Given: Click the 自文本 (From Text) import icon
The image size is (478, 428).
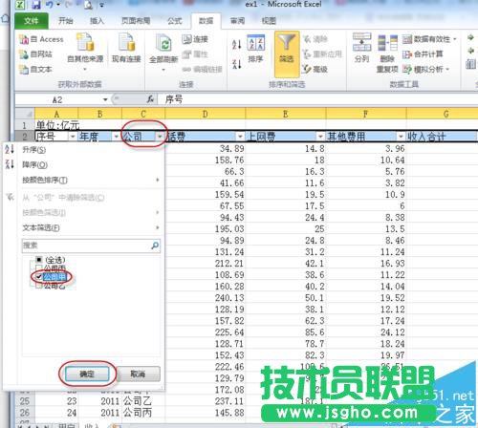Looking at the screenshot, I should click(x=24, y=69).
